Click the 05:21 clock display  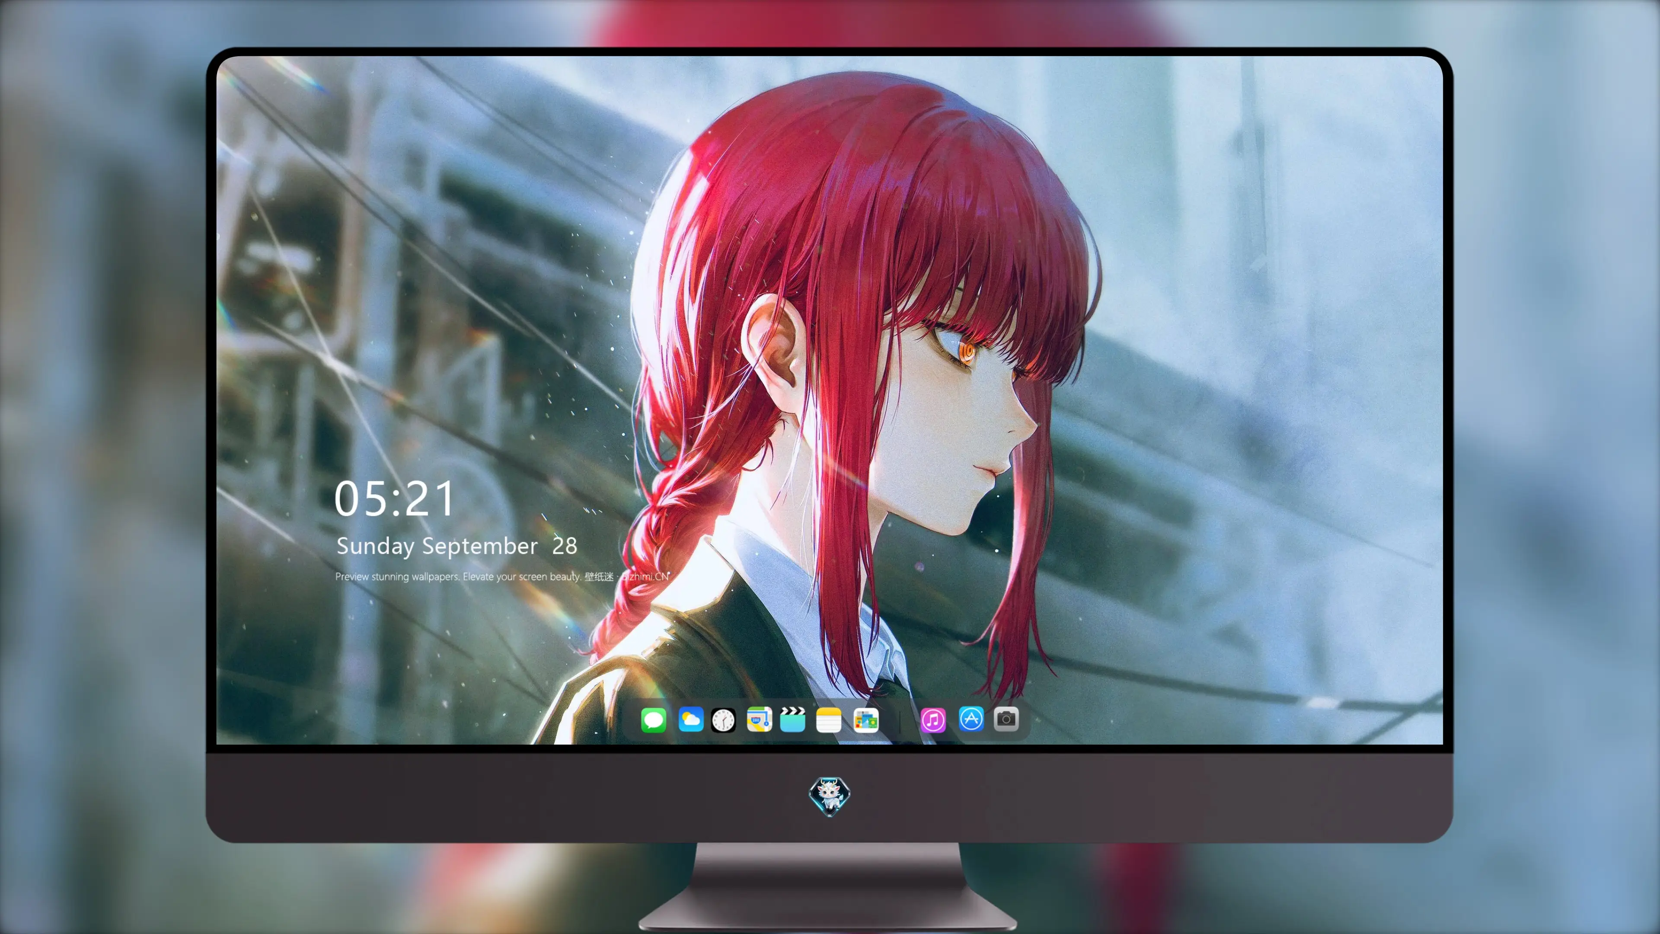pos(394,498)
